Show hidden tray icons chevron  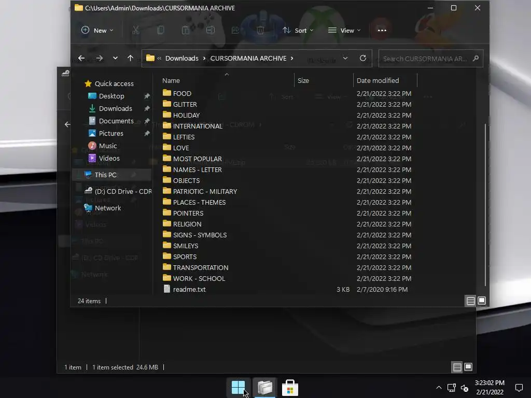[x=439, y=388]
